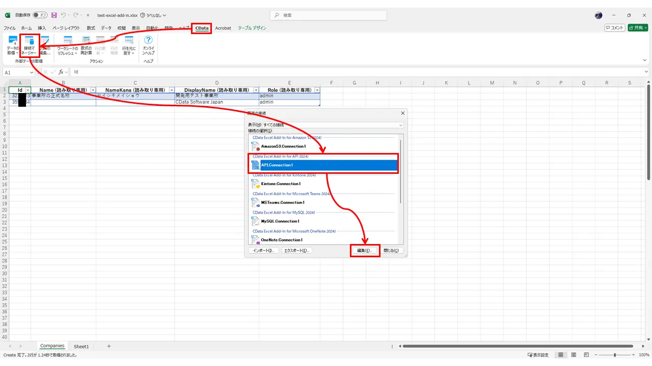Click the インポート (Import) button
Screen dimensions: 652x366
[264, 251]
